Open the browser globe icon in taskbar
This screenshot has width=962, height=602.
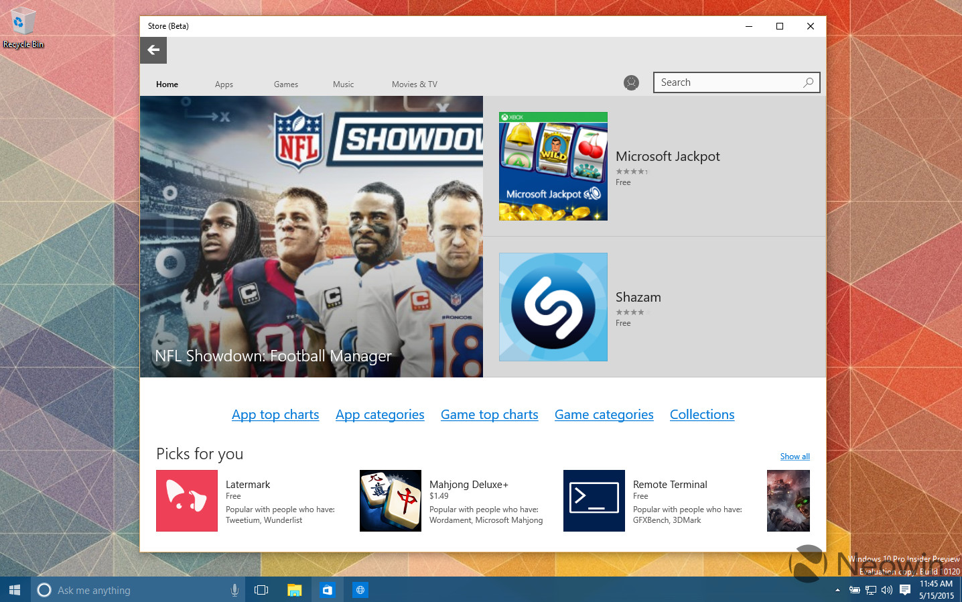click(360, 590)
